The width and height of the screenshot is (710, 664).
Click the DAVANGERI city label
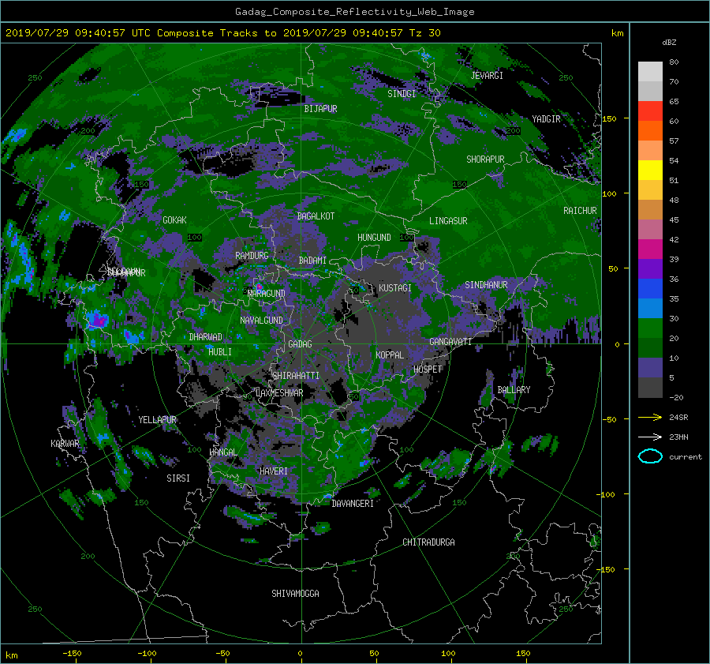[x=353, y=504]
